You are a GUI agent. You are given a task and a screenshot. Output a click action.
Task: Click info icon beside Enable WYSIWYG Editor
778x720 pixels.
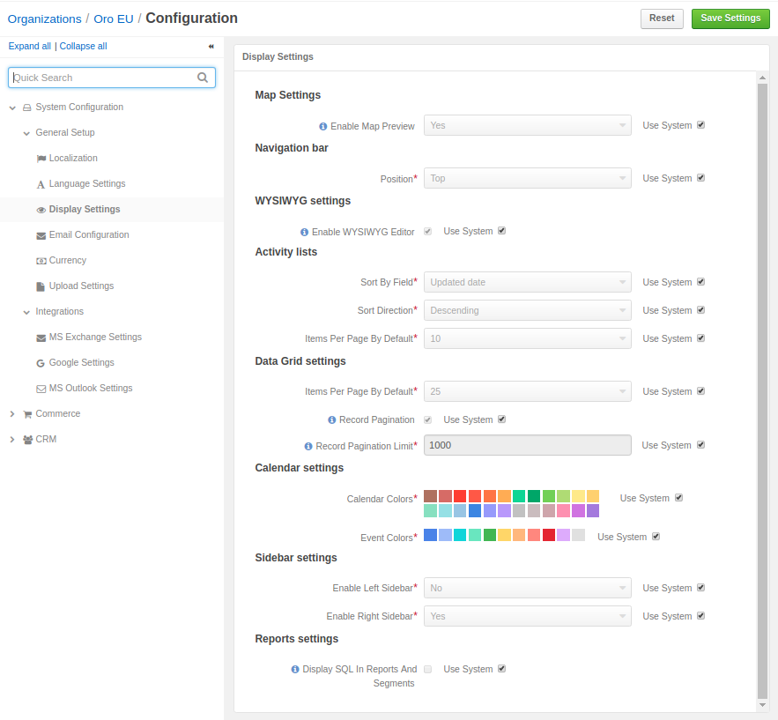[305, 233]
